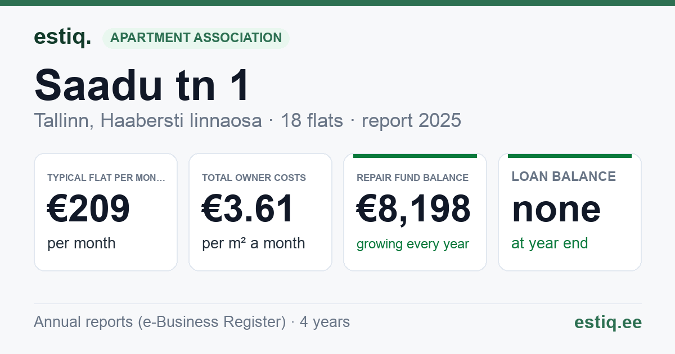Click the Loan balance label
This screenshot has width=675, height=354.
tap(564, 176)
